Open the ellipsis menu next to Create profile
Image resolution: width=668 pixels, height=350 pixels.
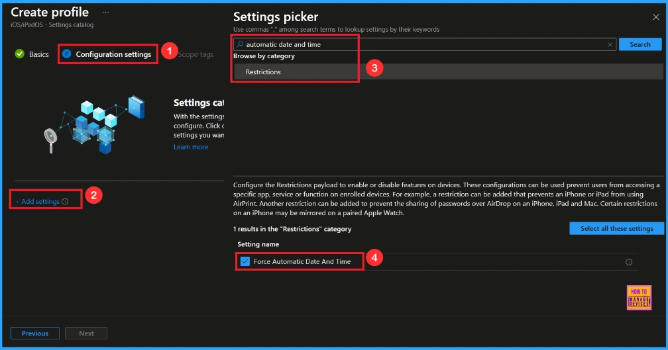tap(105, 13)
